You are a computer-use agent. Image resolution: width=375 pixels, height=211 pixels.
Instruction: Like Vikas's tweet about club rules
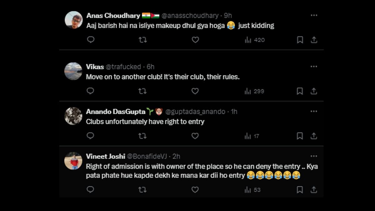tap(195, 91)
